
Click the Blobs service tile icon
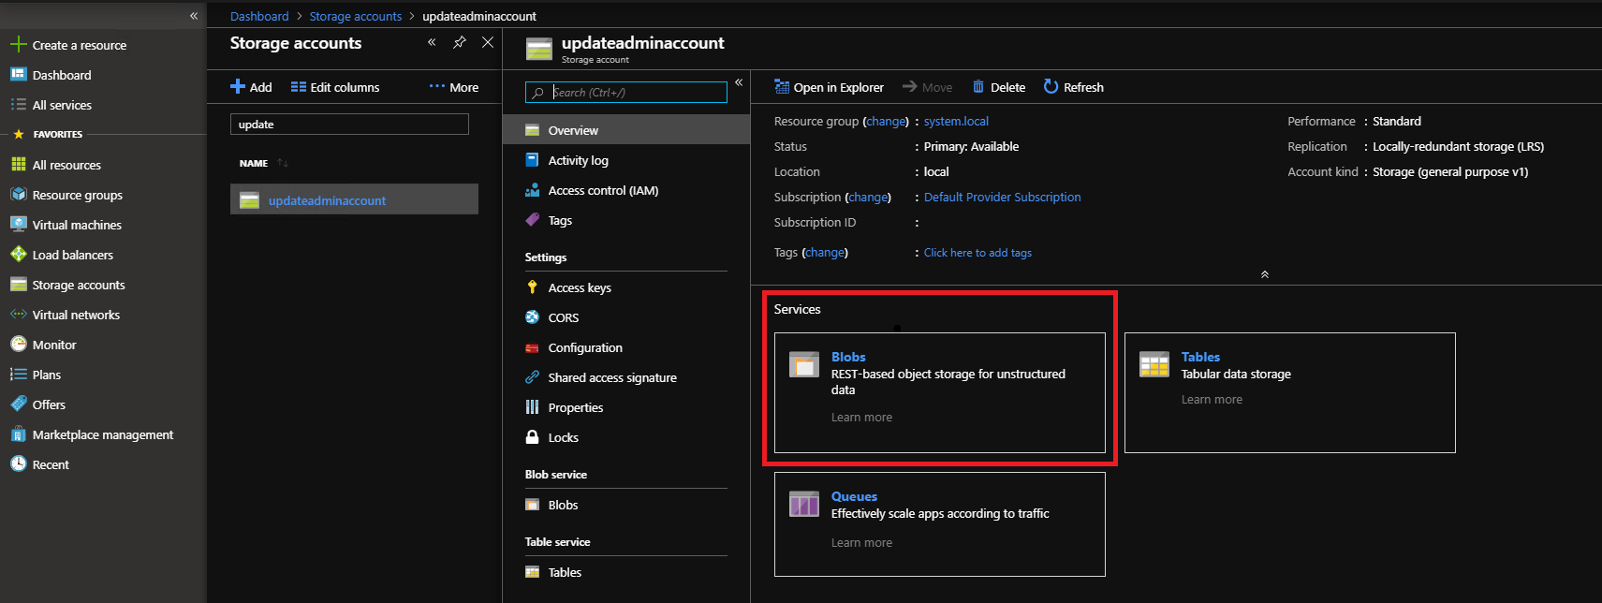(x=804, y=364)
